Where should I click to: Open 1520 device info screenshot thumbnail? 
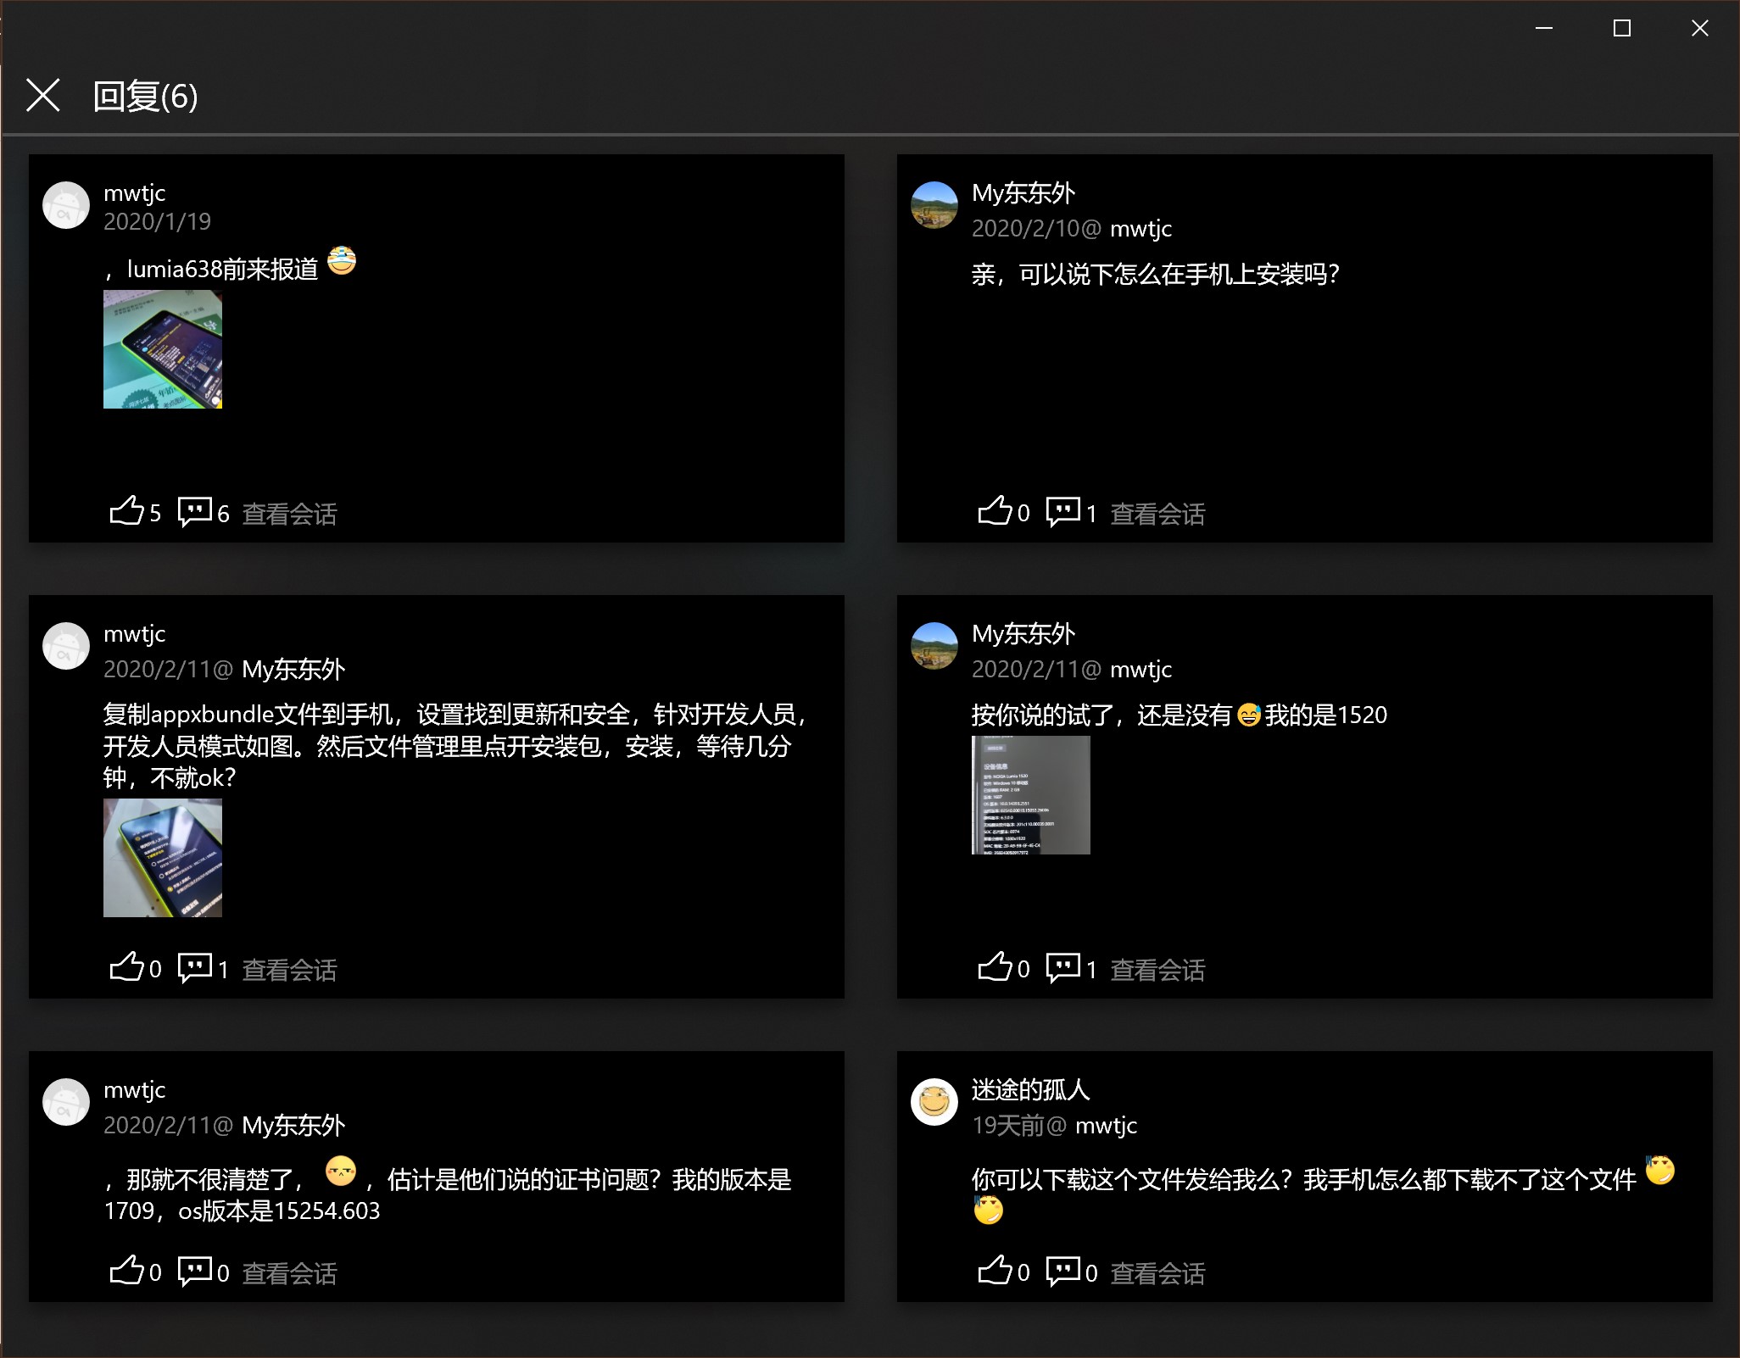tap(1030, 795)
